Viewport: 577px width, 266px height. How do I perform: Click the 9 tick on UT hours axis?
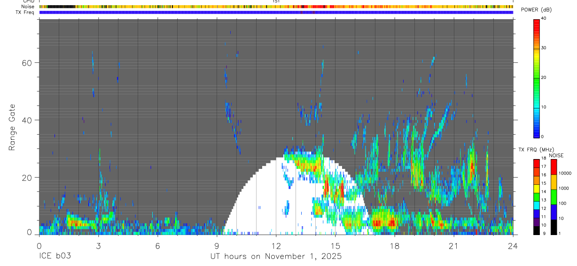(217, 246)
